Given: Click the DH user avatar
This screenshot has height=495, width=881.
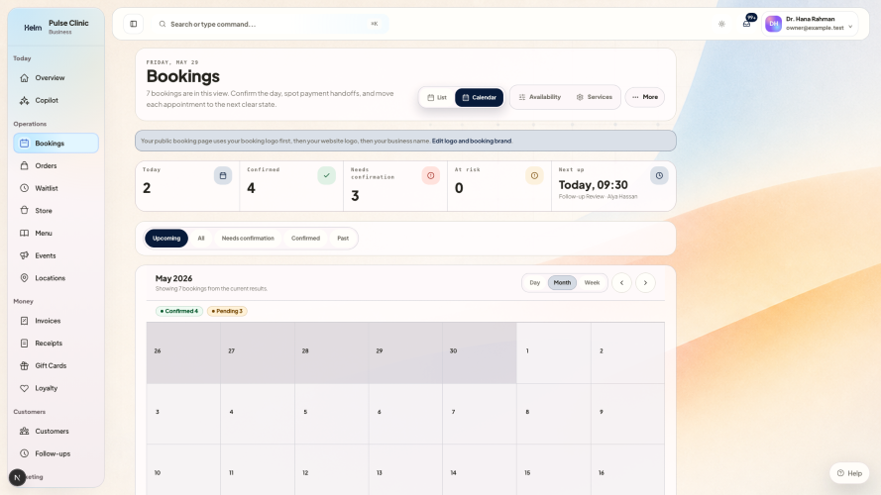Looking at the screenshot, I should [773, 24].
